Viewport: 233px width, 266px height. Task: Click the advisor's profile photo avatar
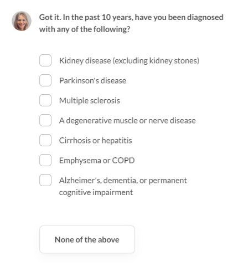(x=22, y=21)
